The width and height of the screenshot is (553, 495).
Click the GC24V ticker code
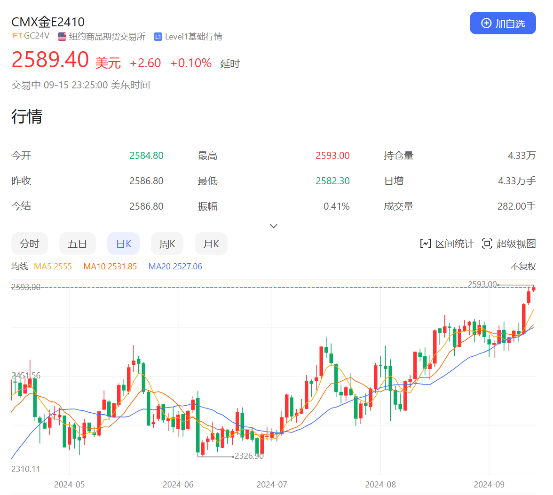[37, 36]
